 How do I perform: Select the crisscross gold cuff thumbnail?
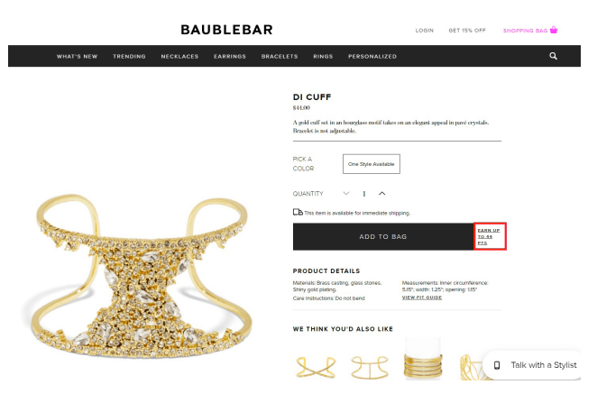point(316,366)
